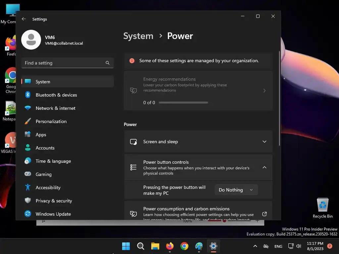Screen dimensions: 339x254
Task: Click the VM6 user avatar
Action: pos(31,40)
